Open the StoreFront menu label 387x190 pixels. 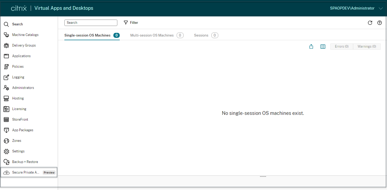[x=20, y=120]
